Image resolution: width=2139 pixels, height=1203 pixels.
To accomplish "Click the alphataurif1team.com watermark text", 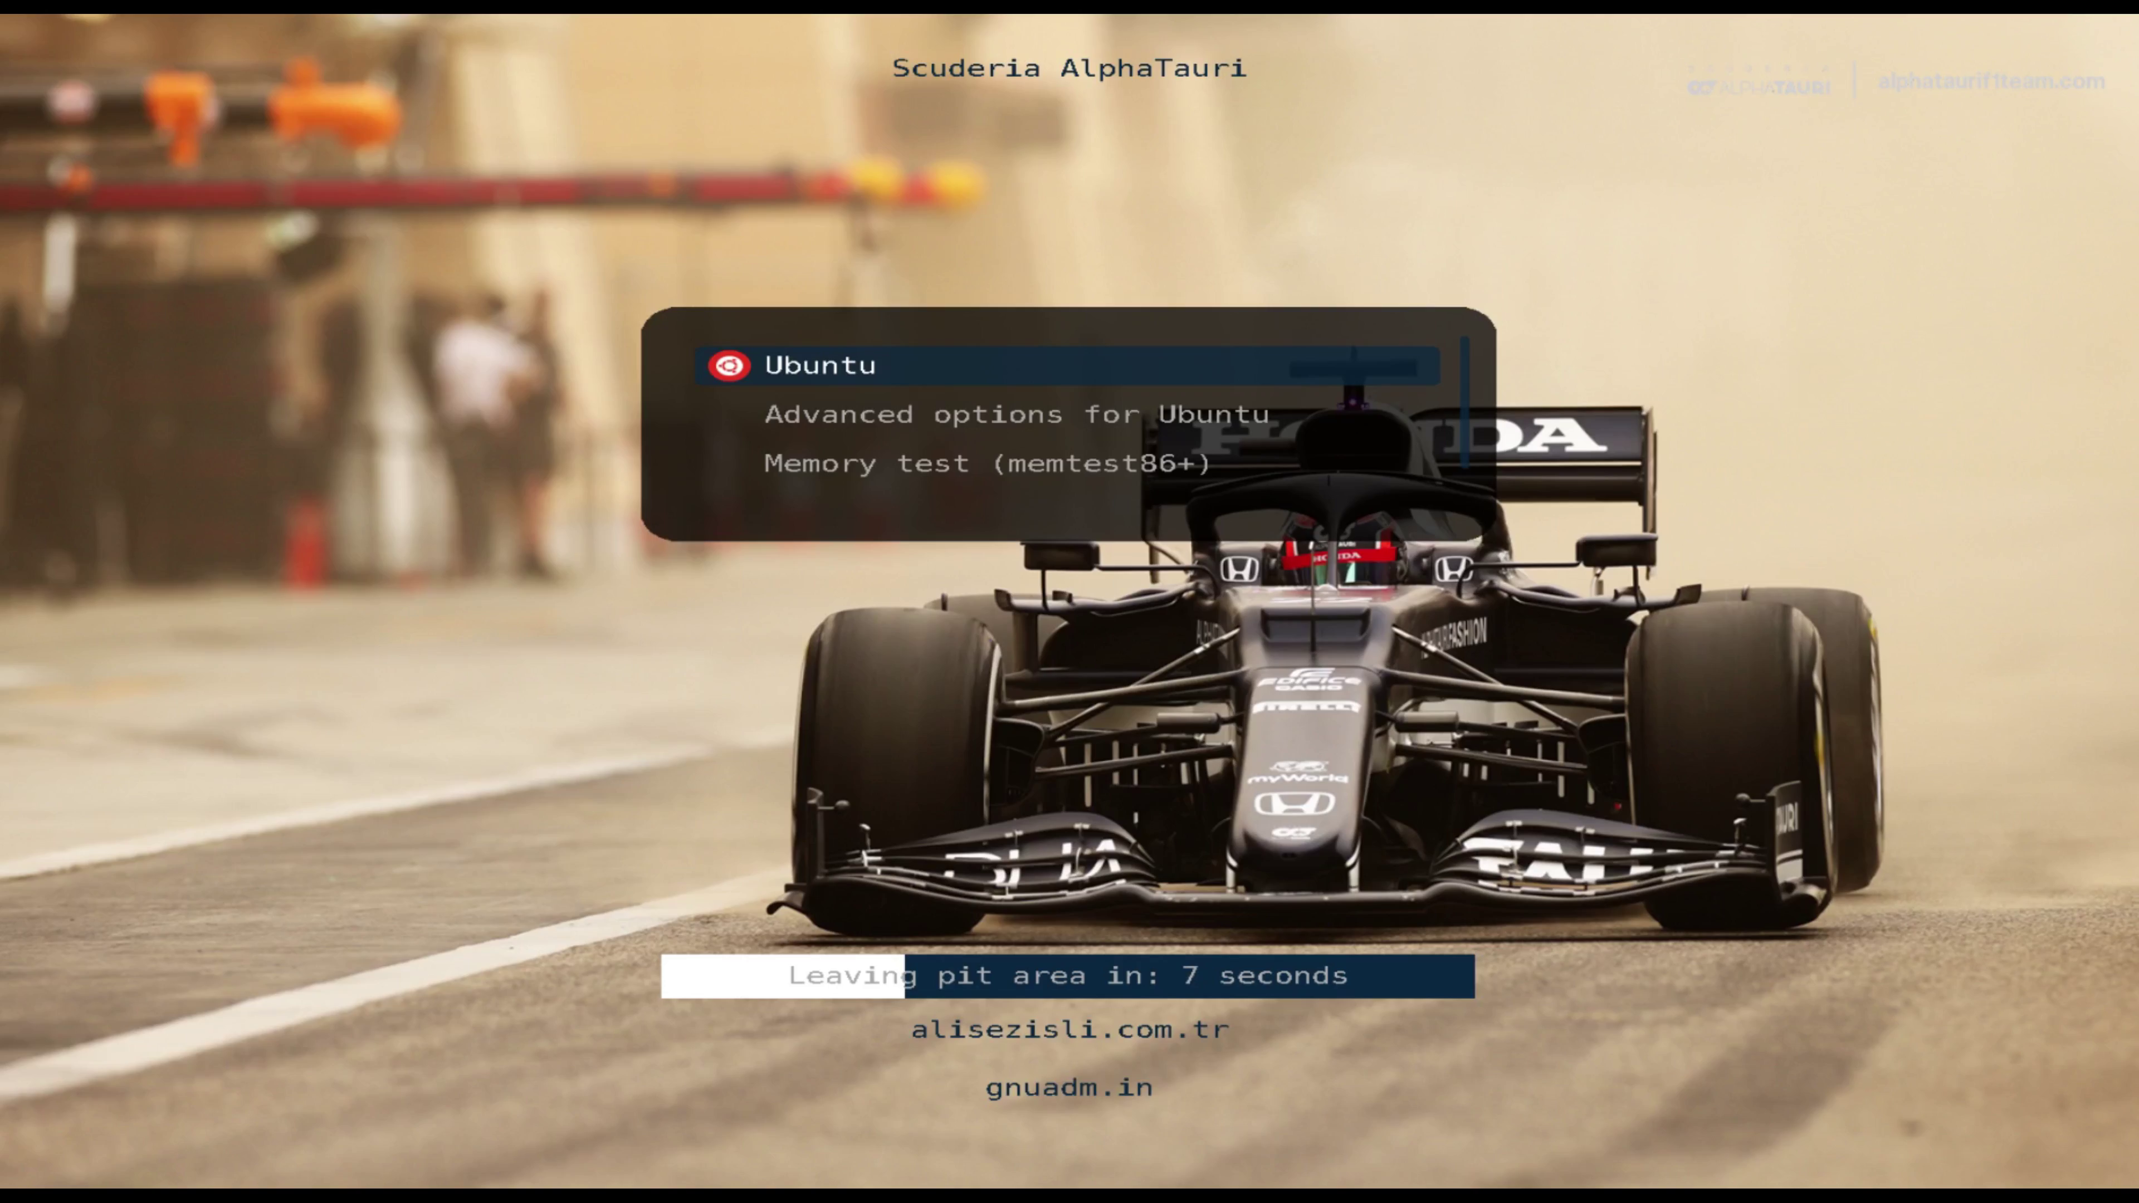I will (x=1990, y=81).
